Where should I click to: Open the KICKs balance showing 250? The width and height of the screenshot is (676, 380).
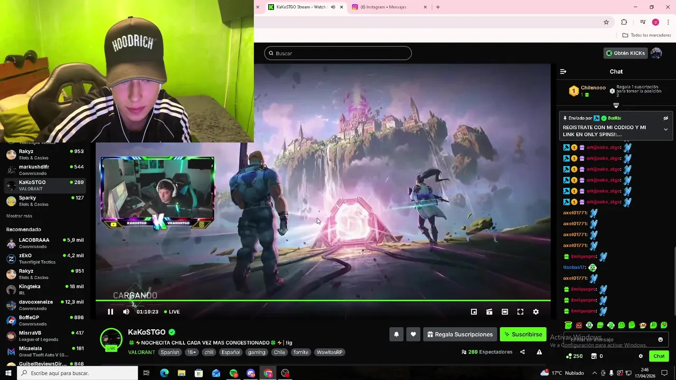pos(574,356)
